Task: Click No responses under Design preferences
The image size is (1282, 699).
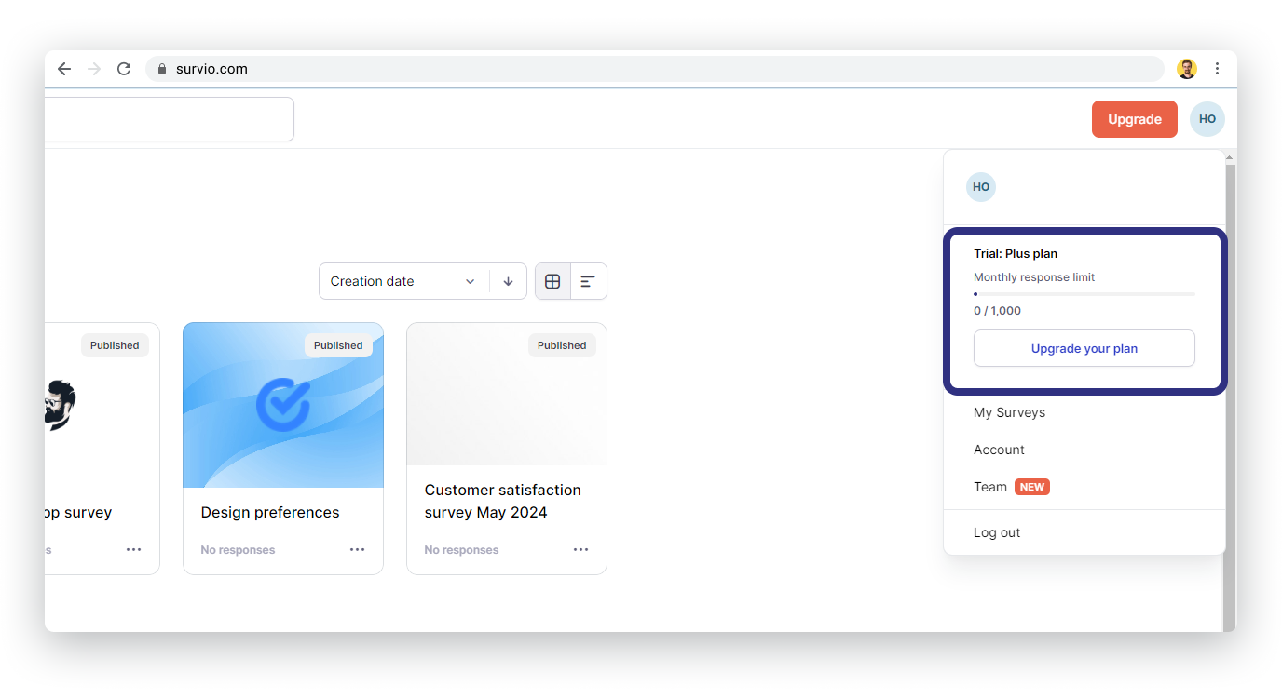Action: point(238,550)
